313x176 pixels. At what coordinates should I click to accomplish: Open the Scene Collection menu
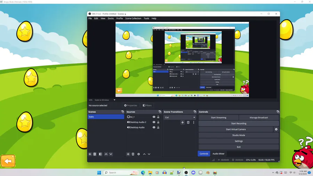click(133, 18)
